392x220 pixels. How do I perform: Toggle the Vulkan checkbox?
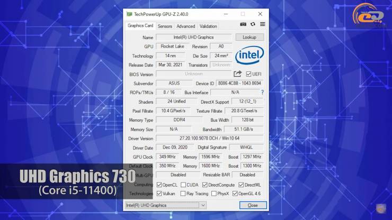[159, 194]
